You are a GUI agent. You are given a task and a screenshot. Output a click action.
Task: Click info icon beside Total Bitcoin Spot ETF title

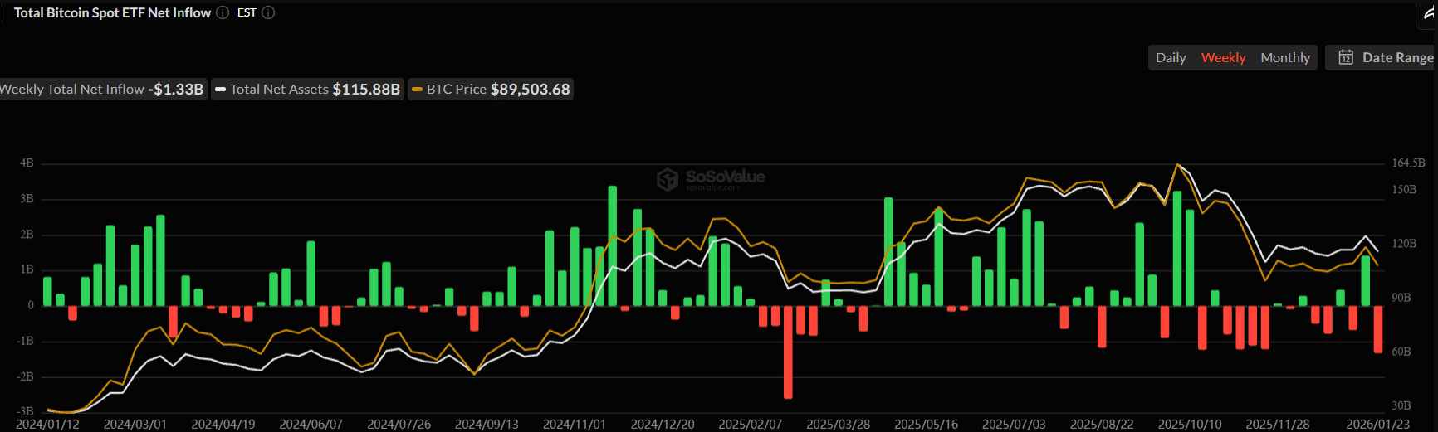[x=223, y=12]
